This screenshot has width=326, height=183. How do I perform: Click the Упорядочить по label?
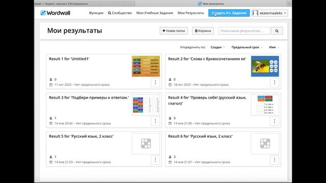coord(193,47)
